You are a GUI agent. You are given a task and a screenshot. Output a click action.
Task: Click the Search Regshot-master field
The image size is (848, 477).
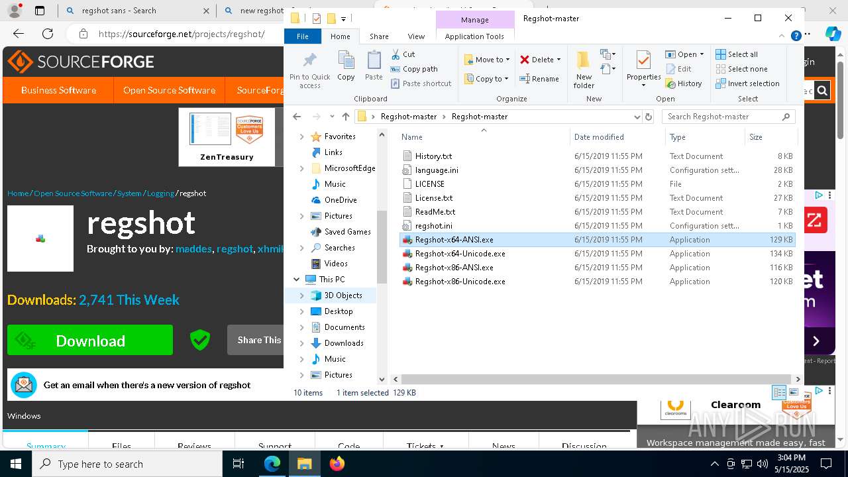(728, 117)
